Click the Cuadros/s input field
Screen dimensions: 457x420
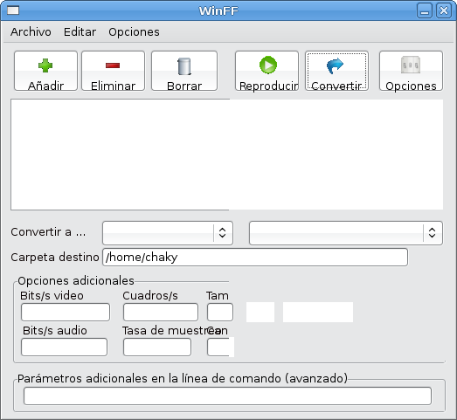pos(161,313)
